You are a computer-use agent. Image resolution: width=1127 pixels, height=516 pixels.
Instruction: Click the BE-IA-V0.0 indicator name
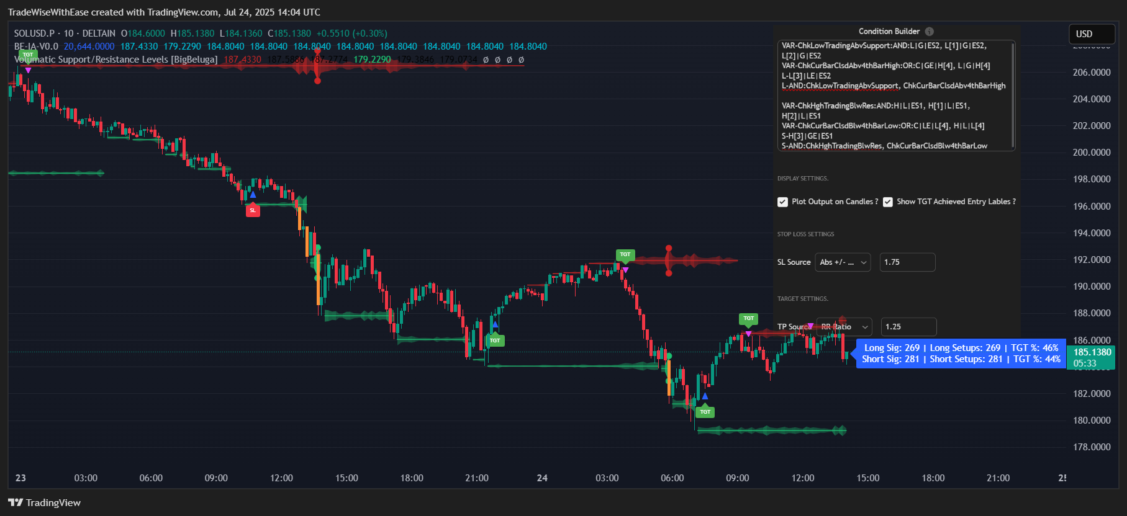pos(36,47)
